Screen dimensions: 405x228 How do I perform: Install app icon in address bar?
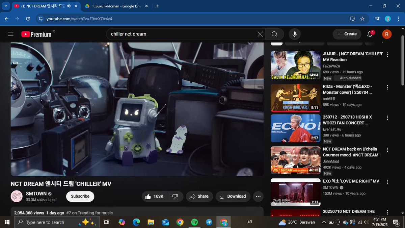click(x=353, y=19)
